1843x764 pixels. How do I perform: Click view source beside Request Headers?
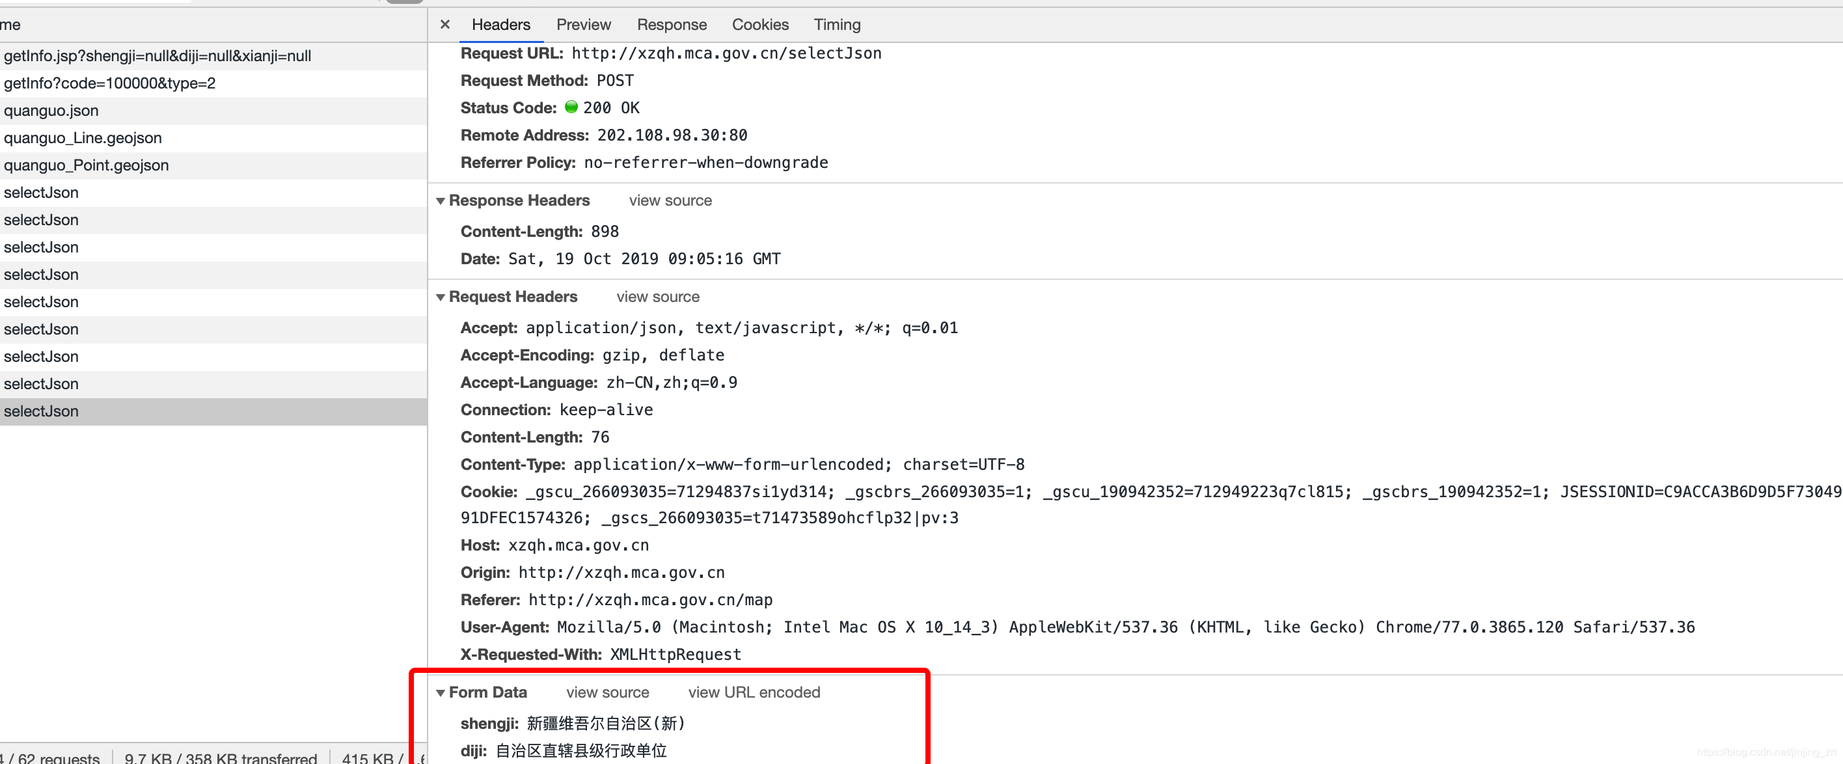pyautogui.click(x=657, y=297)
